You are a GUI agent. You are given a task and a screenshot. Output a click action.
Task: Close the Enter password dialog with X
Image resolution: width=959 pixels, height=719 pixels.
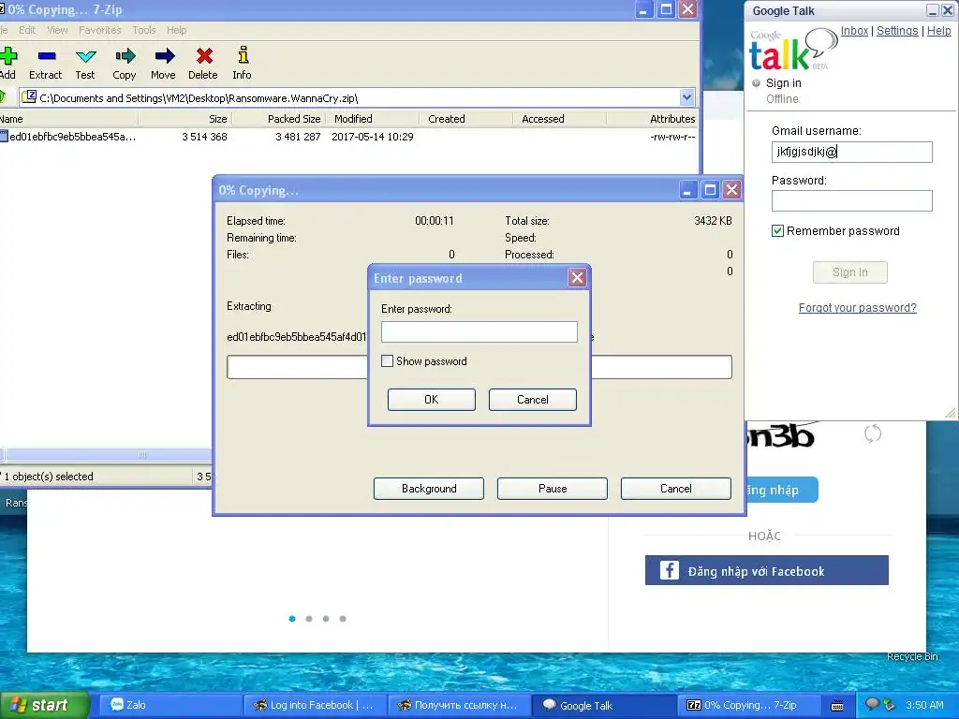(x=577, y=278)
